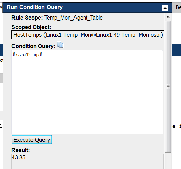Click the dialog scrollbar's up arrow

pos(168,17)
